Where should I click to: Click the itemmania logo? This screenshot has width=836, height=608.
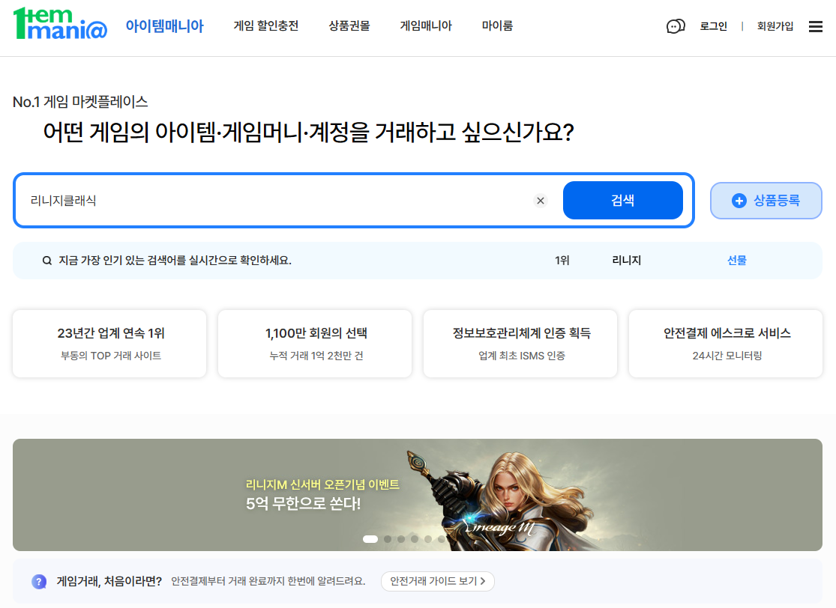[x=60, y=24]
